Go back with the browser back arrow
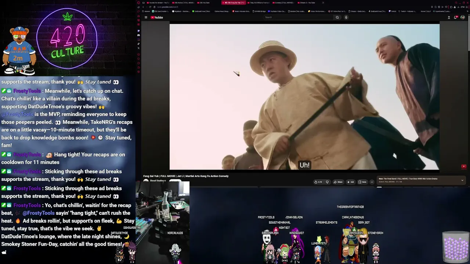This screenshot has height=264, width=470. [x=143, y=7]
